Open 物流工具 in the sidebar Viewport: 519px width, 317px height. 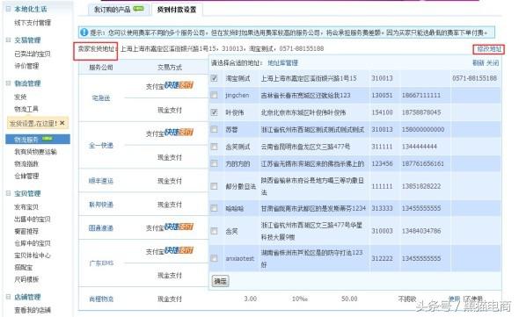point(26,109)
